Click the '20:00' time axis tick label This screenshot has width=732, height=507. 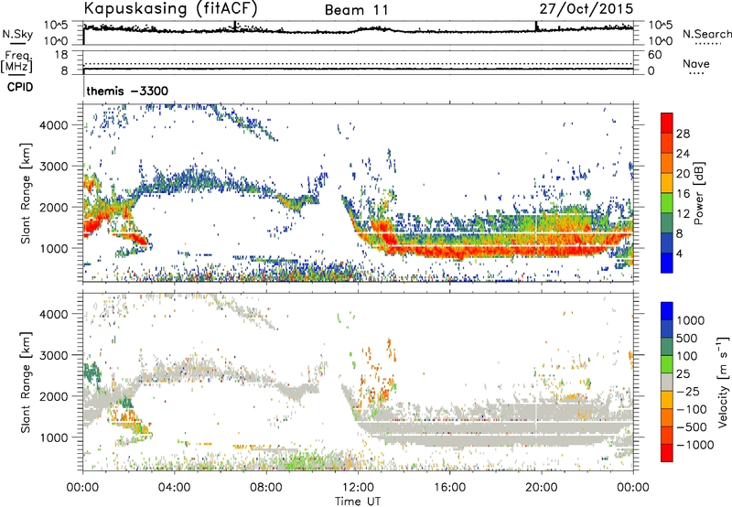click(x=542, y=488)
